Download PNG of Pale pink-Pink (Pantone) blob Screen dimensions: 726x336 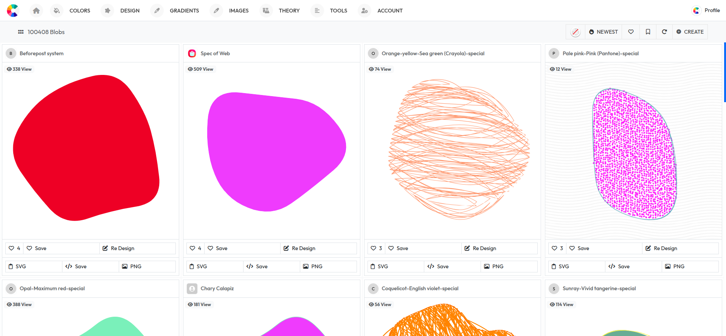[x=690, y=266]
